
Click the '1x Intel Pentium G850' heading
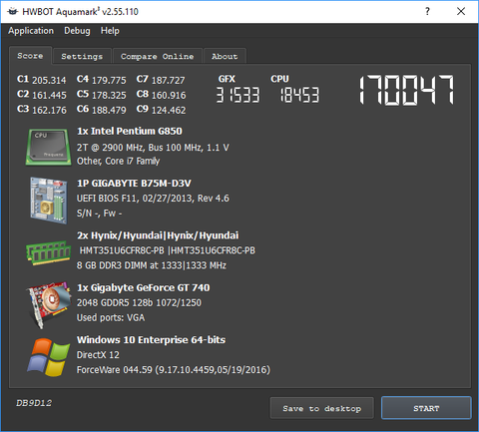pos(130,131)
